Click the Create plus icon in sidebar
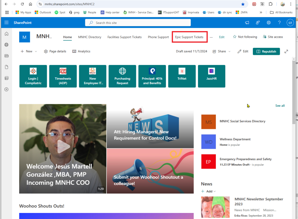 click(x=6, y=89)
